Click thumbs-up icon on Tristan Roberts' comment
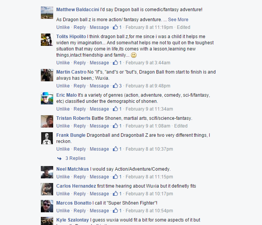Screen dimensions: 262x225 tap(115, 126)
